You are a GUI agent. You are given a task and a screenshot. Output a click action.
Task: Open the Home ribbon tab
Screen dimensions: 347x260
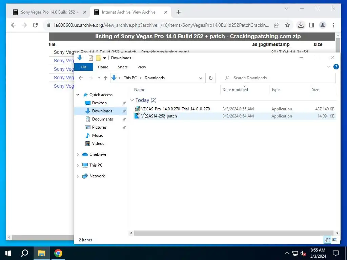click(103, 67)
